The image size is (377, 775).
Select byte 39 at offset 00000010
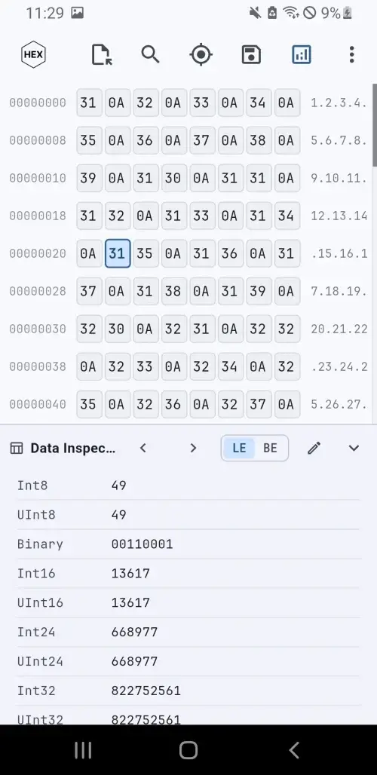pos(89,178)
